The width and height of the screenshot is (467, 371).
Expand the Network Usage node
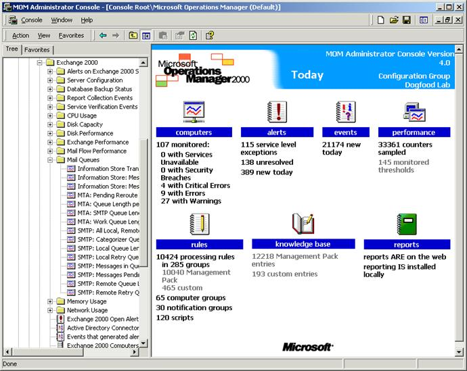coord(50,310)
